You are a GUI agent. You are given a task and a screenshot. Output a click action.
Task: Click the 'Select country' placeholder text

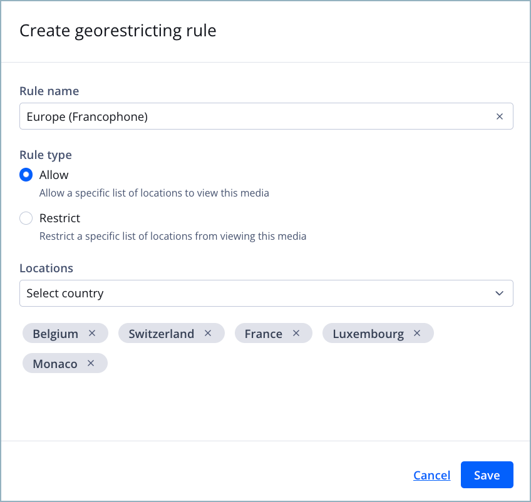(65, 293)
